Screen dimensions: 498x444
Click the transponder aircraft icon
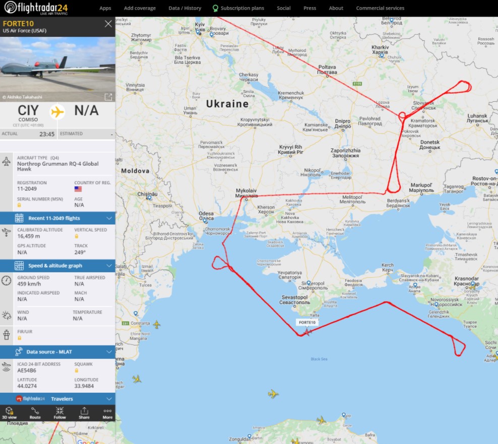tap(7, 366)
